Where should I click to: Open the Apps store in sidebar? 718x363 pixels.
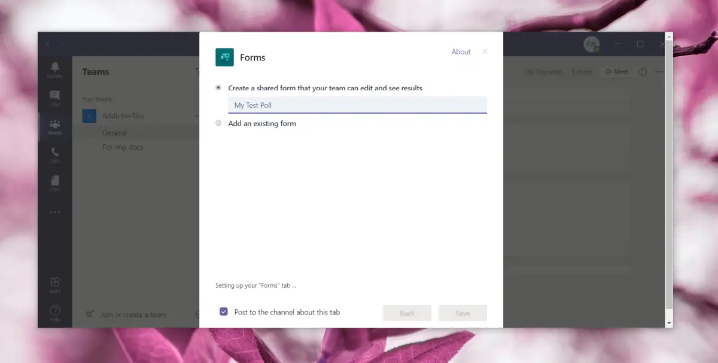click(x=55, y=285)
